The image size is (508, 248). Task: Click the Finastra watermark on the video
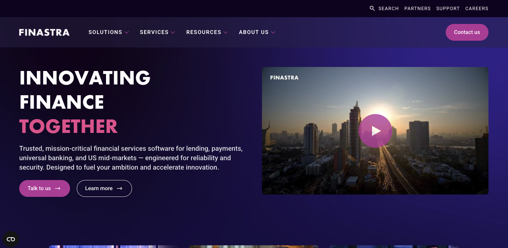coord(284,77)
